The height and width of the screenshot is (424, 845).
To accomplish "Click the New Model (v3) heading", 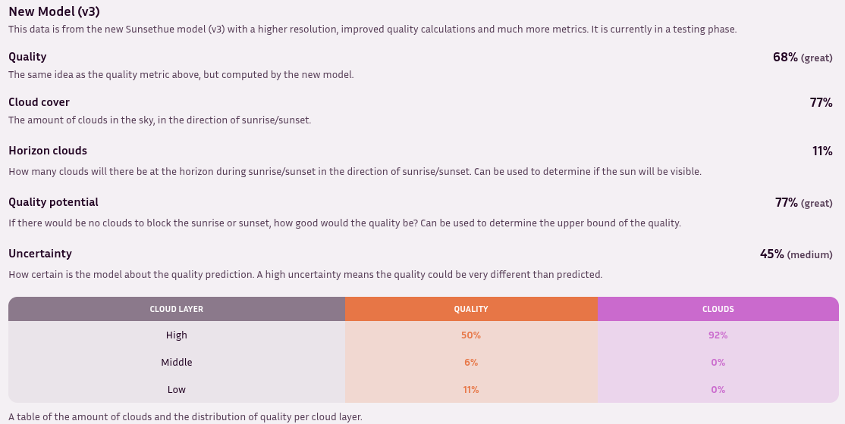I will point(54,12).
